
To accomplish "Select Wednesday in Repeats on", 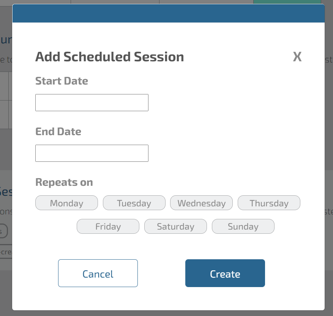I will (201, 203).
